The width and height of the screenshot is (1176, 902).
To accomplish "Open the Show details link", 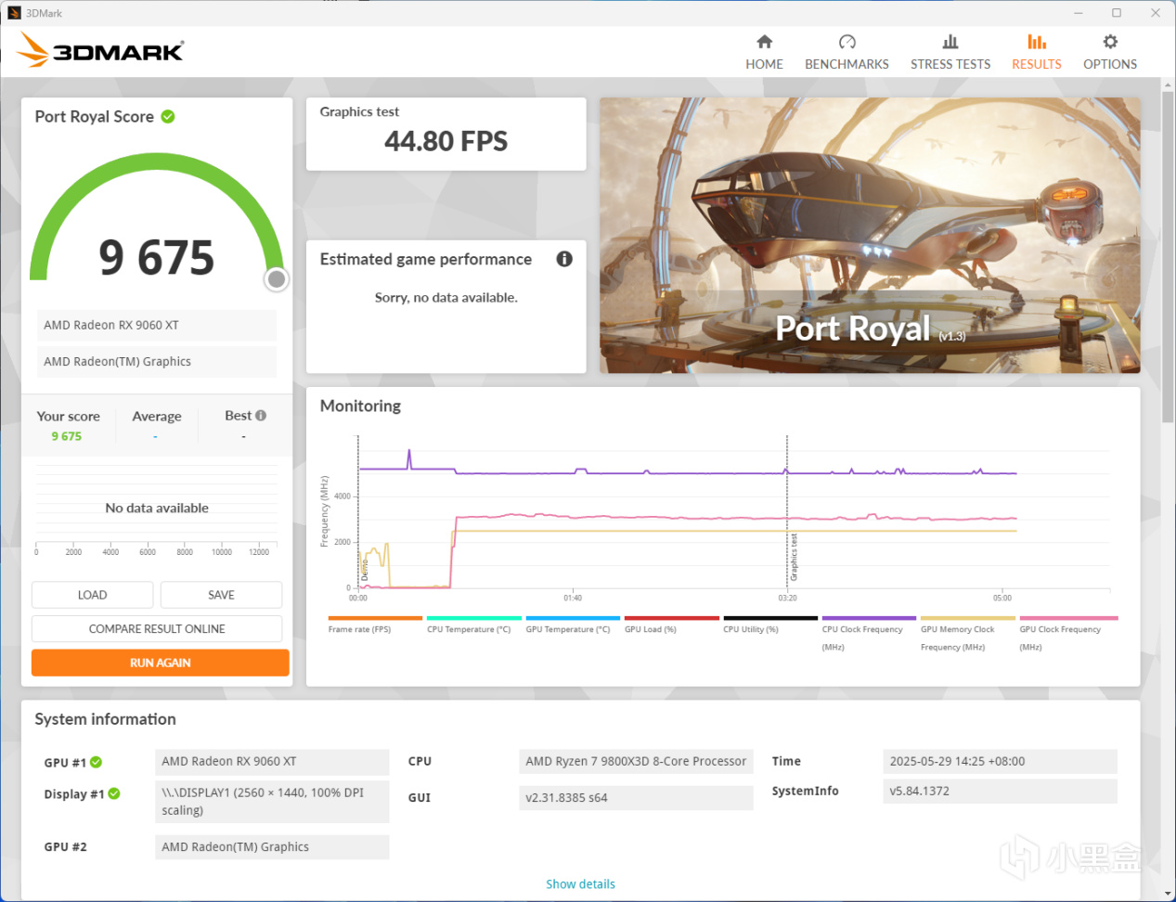I will [x=580, y=884].
